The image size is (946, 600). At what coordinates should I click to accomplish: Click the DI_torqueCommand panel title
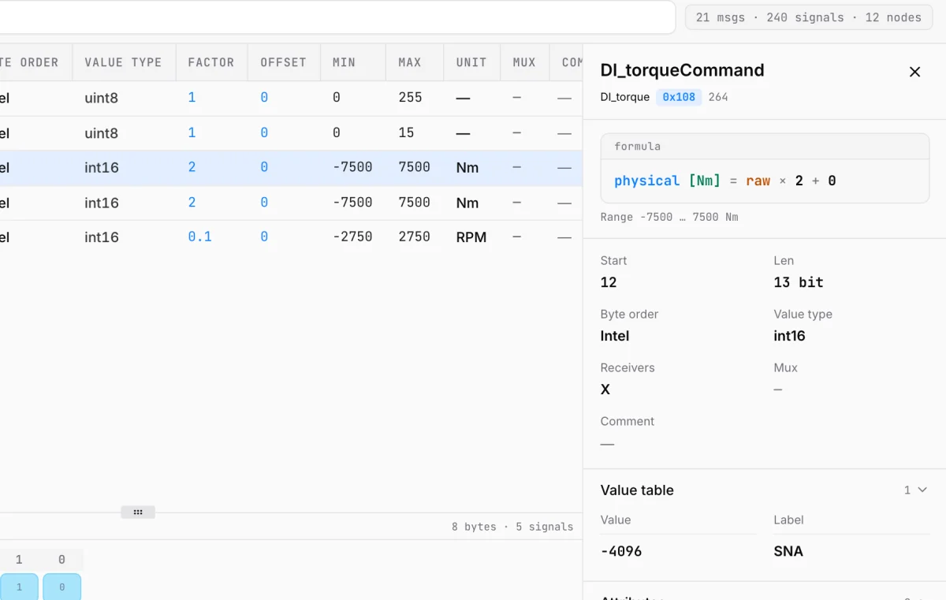683,70
